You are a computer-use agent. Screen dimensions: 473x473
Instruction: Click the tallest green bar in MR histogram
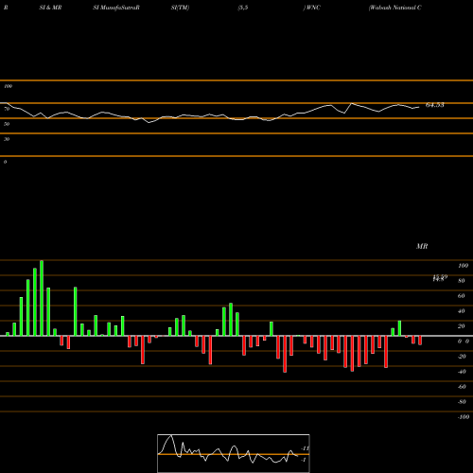click(x=42, y=298)
